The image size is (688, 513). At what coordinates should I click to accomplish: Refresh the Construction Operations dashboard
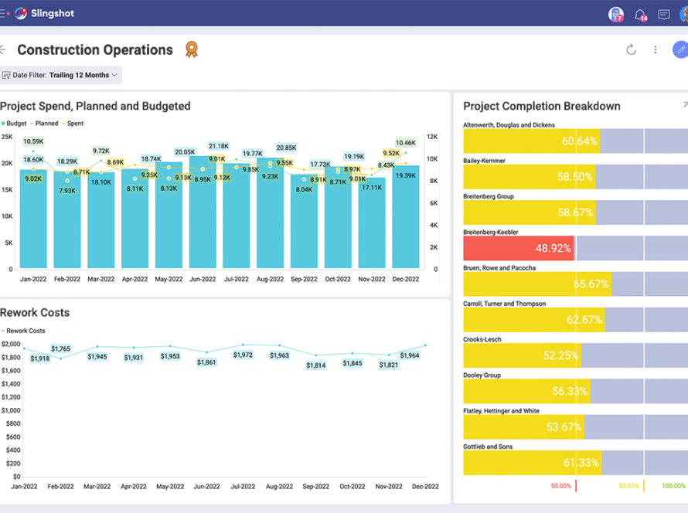(631, 49)
